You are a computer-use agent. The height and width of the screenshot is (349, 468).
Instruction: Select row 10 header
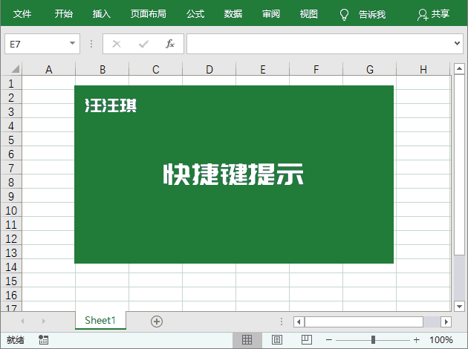coord(11,210)
